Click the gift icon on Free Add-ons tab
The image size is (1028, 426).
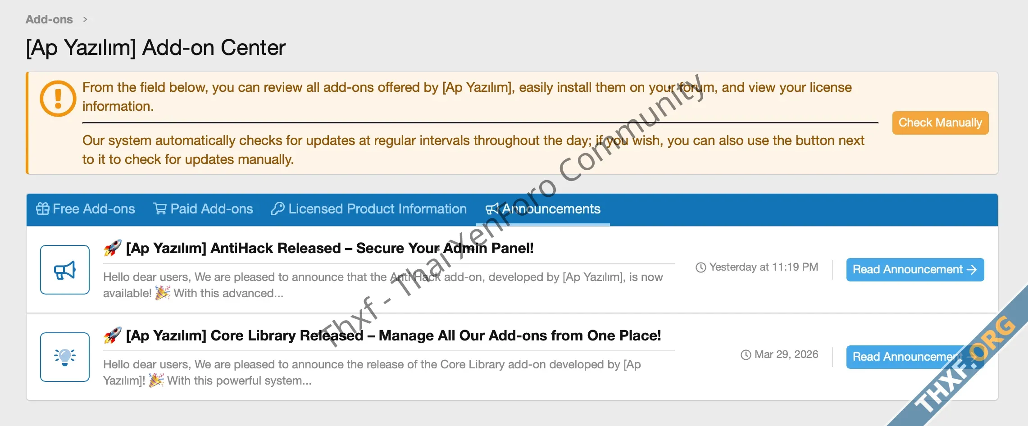(43, 209)
